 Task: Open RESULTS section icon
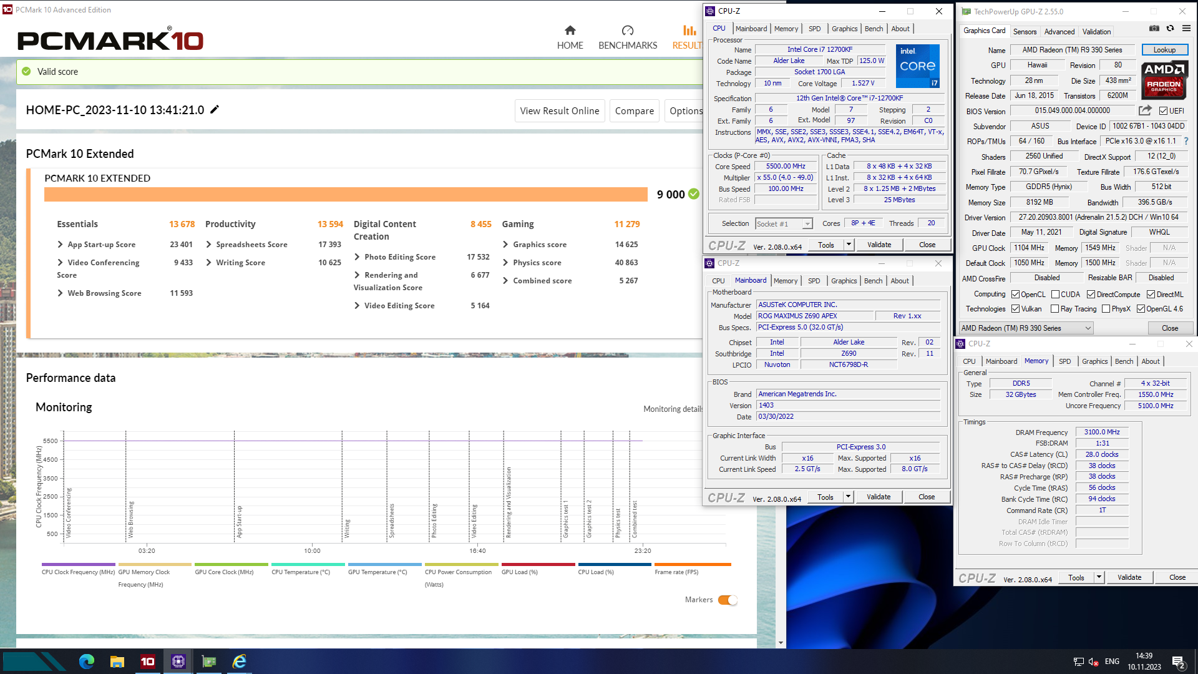pyautogui.click(x=689, y=30)
